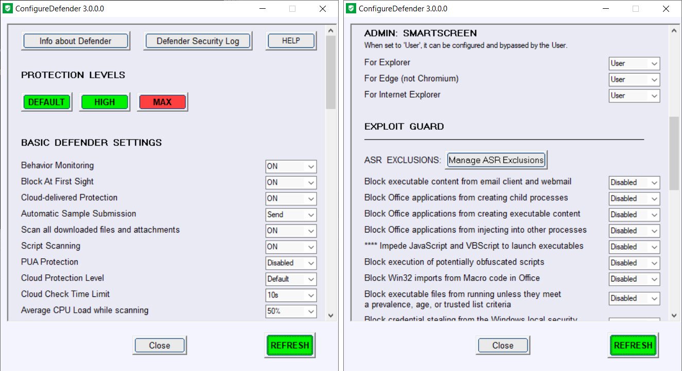The height and width of the screenshot is (371, 682).
Task: Open the For Edge (not Chromium) dropdown
Action: pos(634,80)
